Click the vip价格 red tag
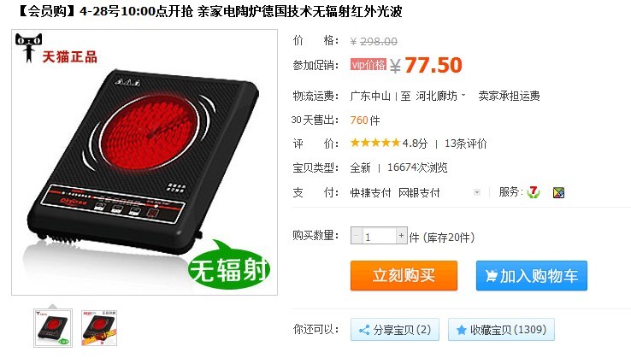The height and width of the screenshot is (364, 631). pyautogui.click(x=369, y=64)
